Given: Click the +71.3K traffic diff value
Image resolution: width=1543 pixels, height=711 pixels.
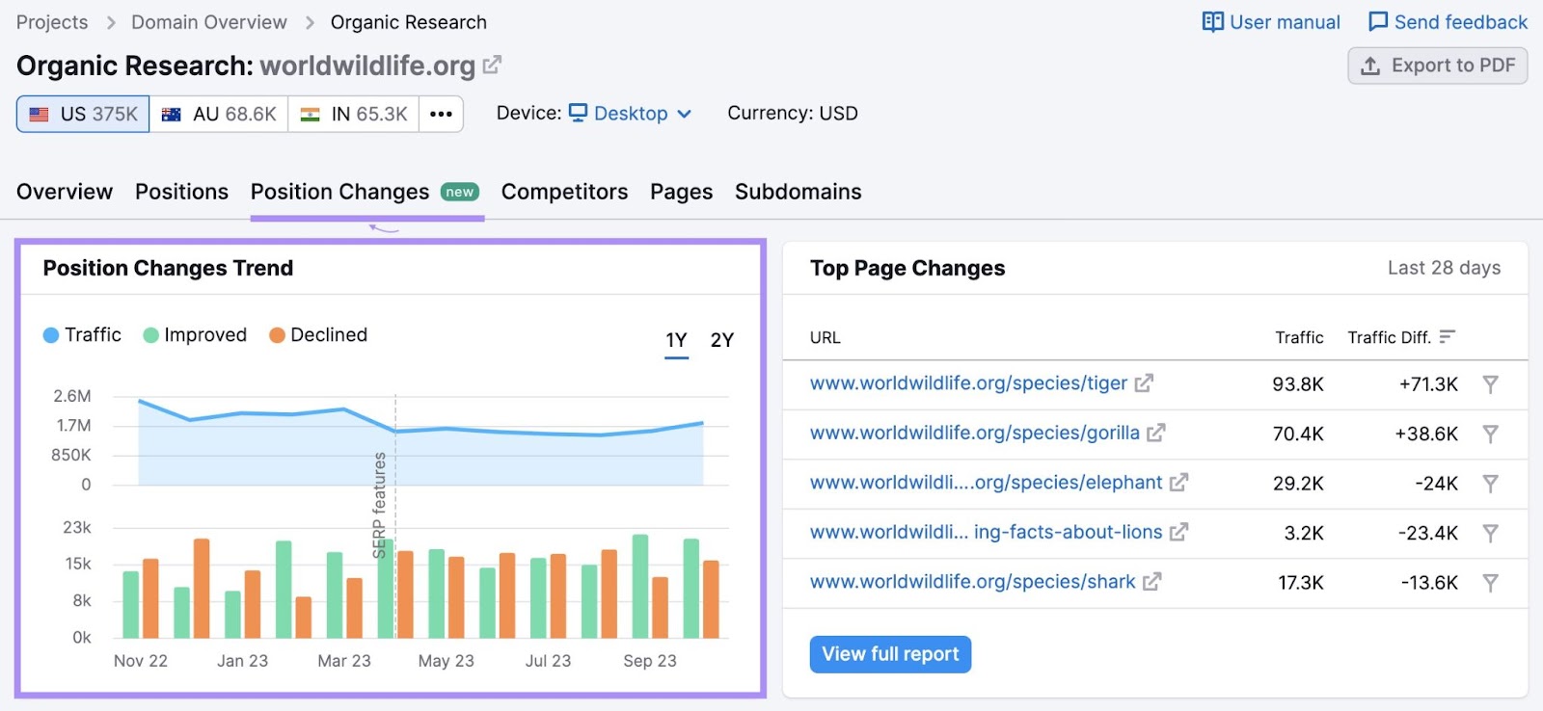Looking at the screenshot, I should coord(1428,384).
